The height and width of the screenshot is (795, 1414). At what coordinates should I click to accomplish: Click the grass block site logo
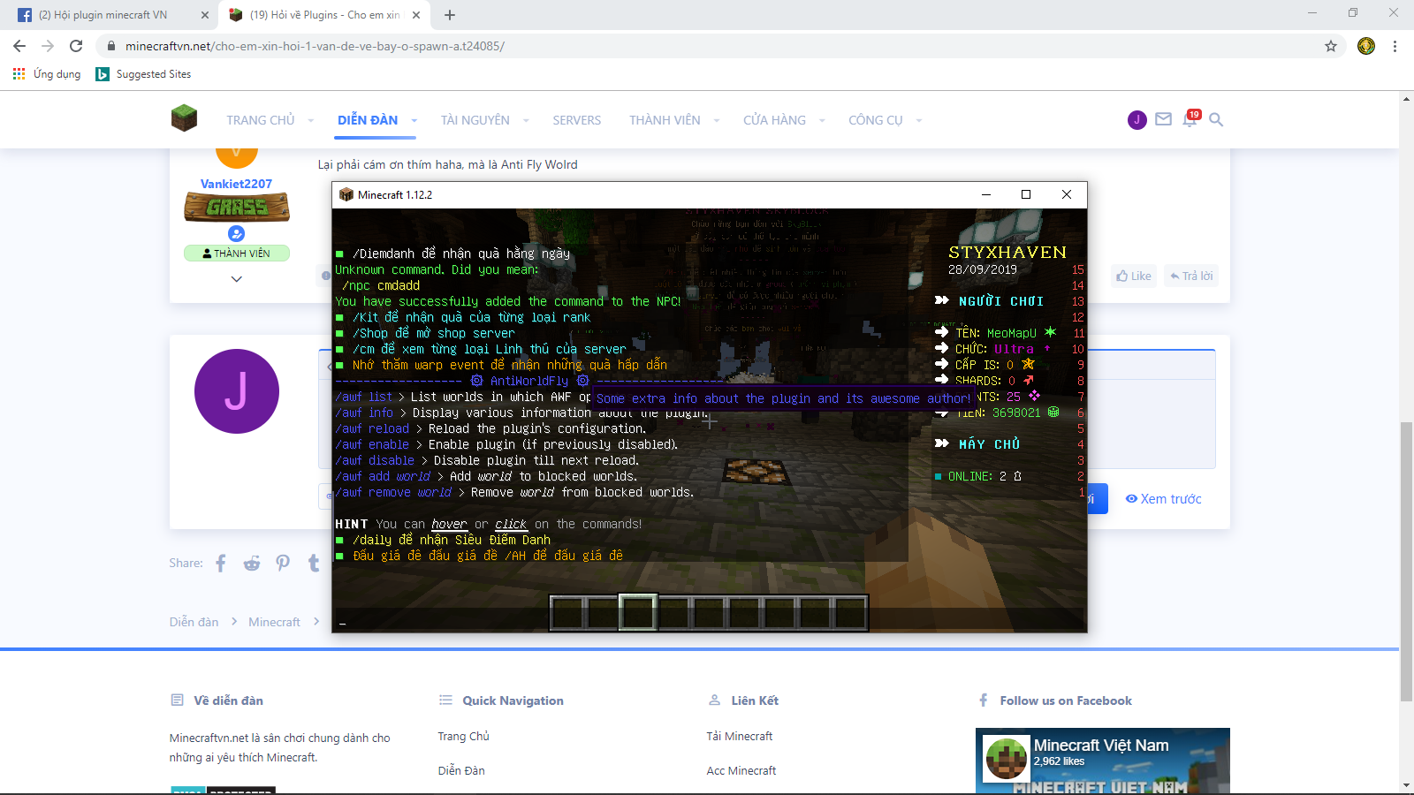pyautogui.click(x=184, y=118)
